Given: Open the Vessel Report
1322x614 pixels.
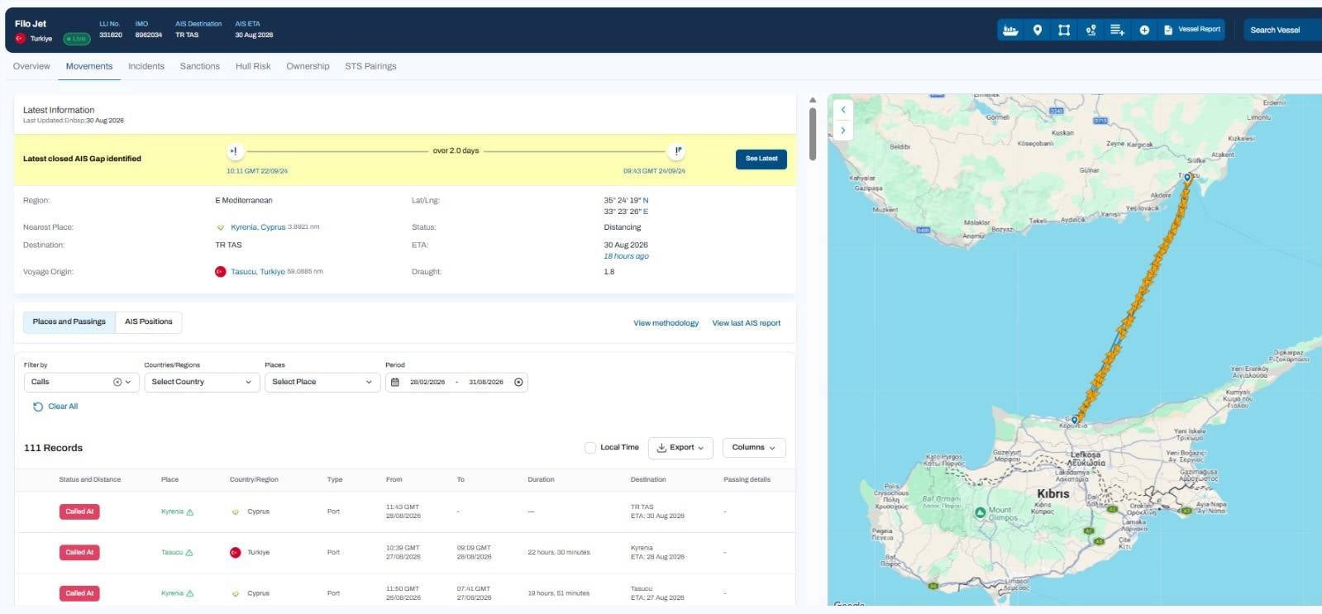Looking at the screenshot, I should (1192, 30).
